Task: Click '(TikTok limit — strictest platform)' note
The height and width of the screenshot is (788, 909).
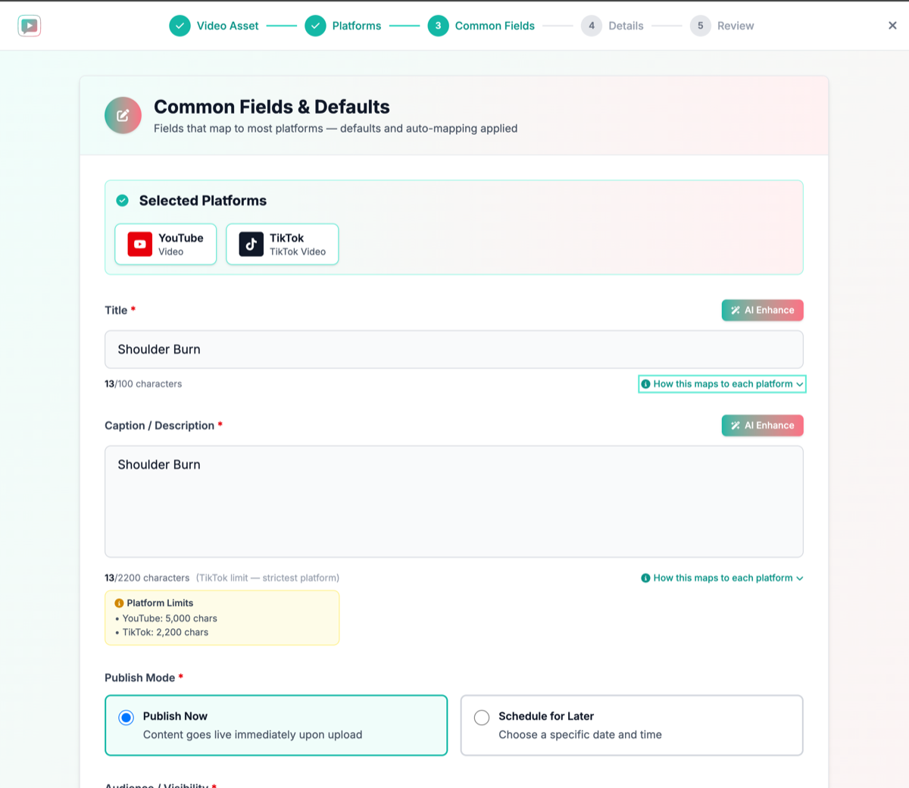Action: tap(267, 578)
